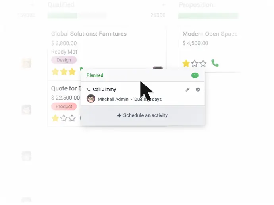The width and height of the screenshot is (274, 205).
Task: Open the Planned section header
Action: tap(143, 75)
